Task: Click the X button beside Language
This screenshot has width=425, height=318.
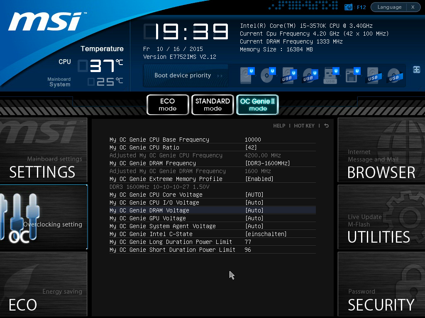Action: [413, 7]
